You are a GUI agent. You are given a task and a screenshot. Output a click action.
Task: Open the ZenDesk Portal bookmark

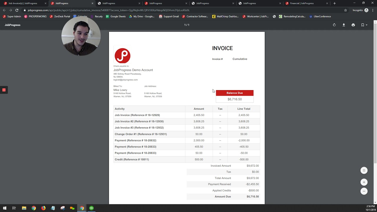coord(60,16)
